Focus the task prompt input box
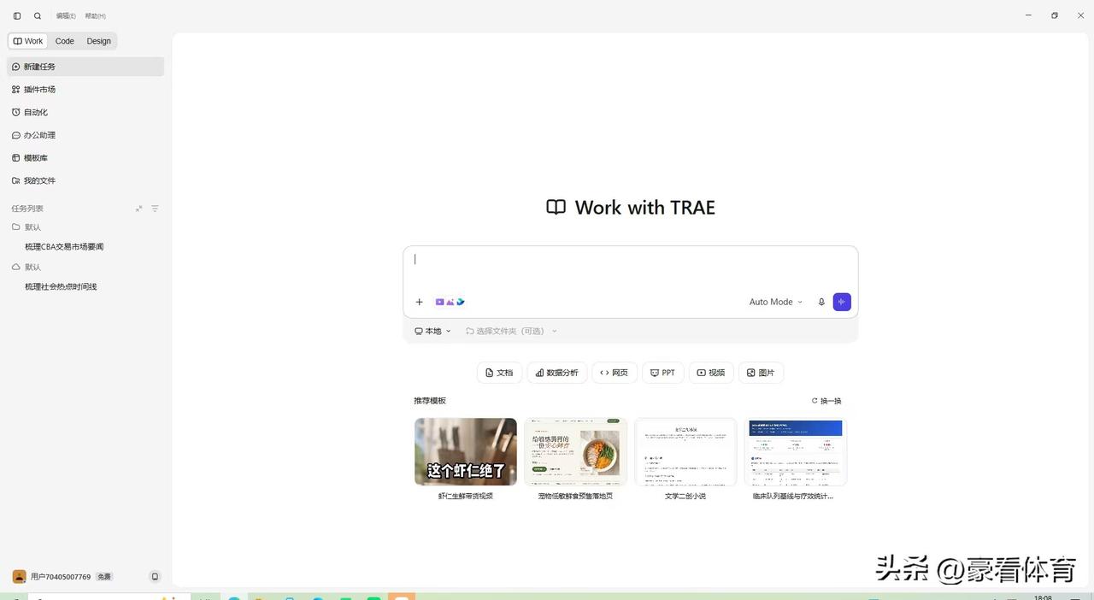The width and height of the screenshot is (1094, 600). 630,268
